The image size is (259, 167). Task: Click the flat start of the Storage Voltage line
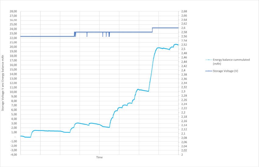click(46, 37)
